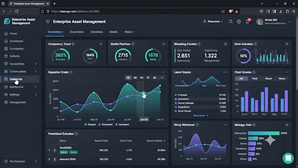Click the Communities people icon
The width and height of the screenshot is (298, 168).
click(6, 71)
